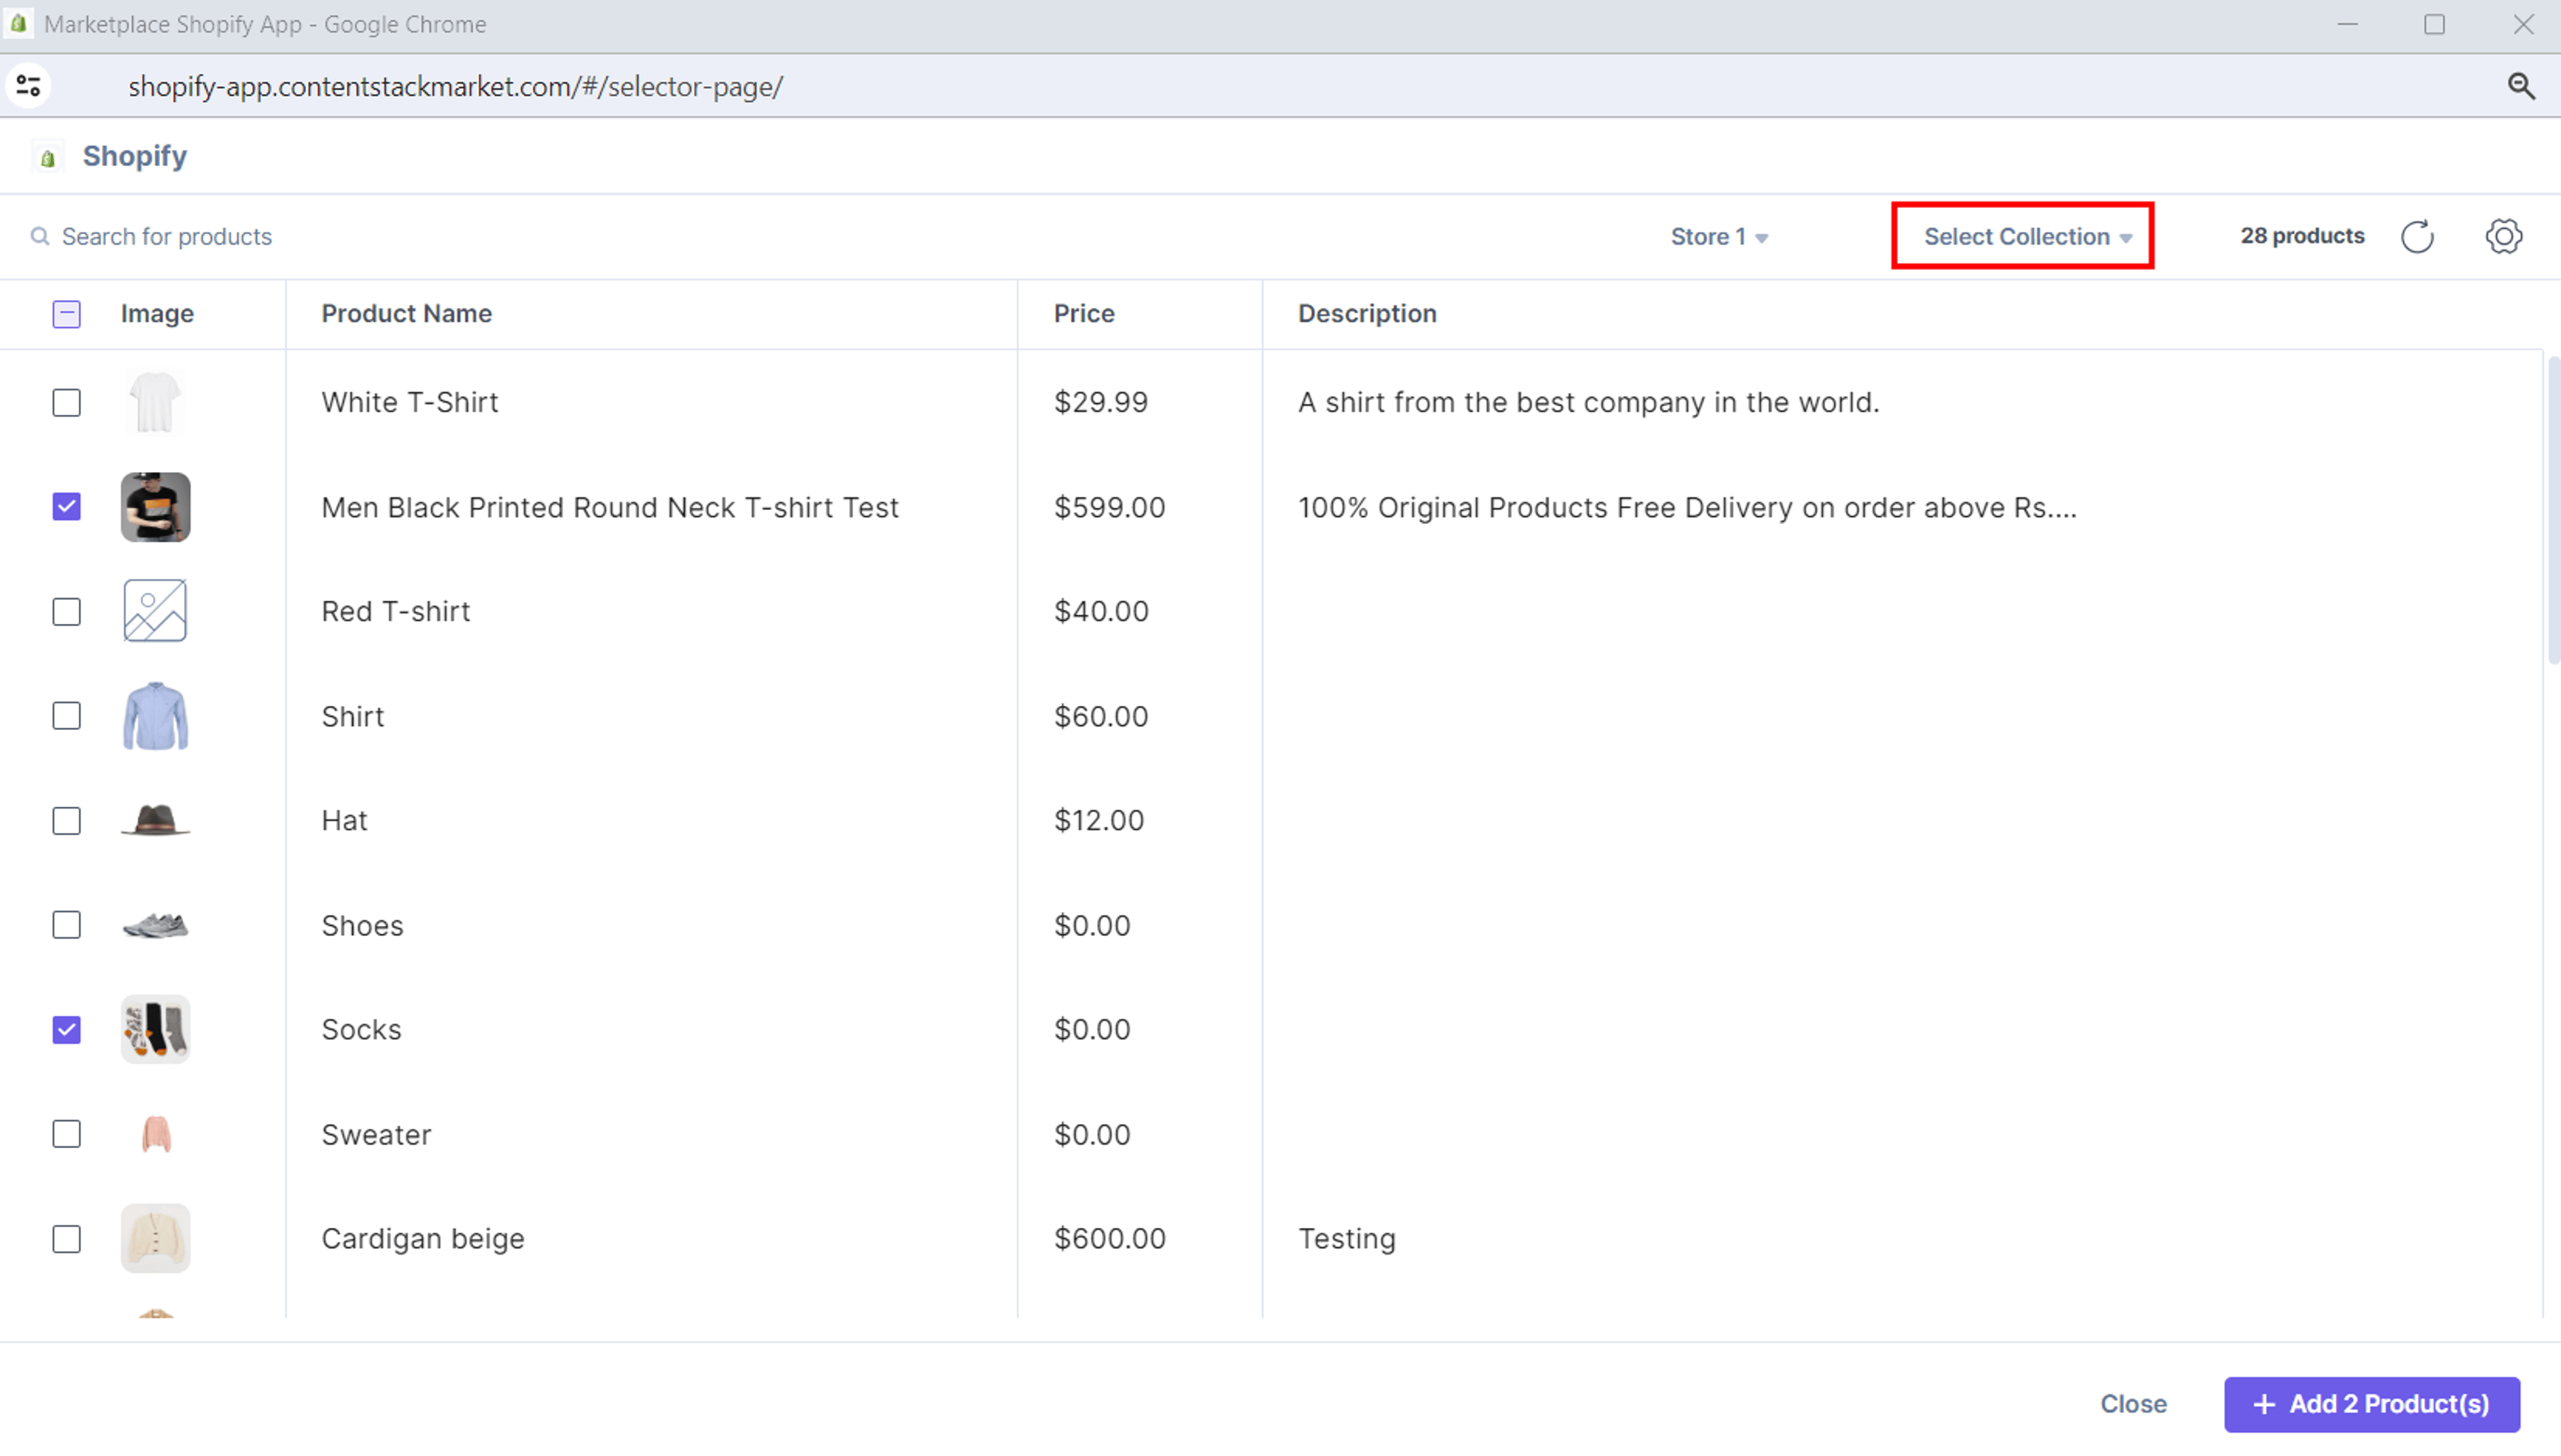Click the Hat product name

(x=344, y=820)
